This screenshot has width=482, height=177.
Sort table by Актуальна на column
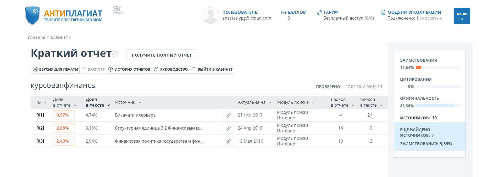pyautogui.click(x=254, y=102)
